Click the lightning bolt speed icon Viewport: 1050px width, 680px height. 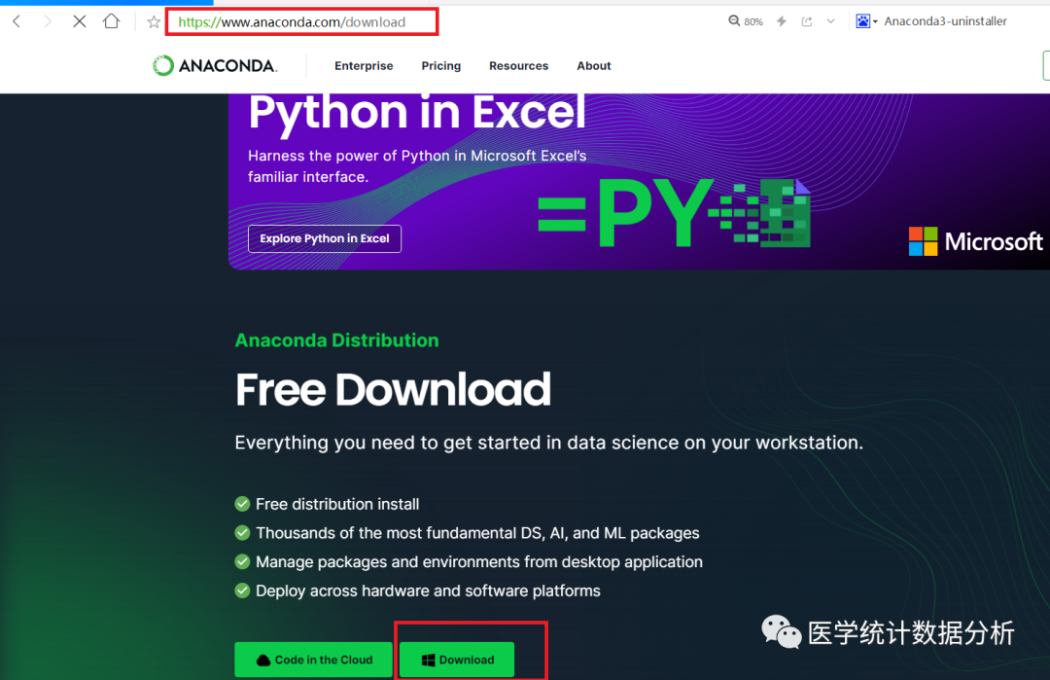(782, 21)
